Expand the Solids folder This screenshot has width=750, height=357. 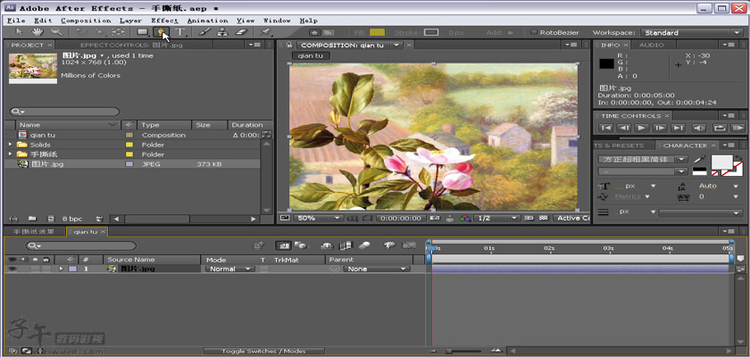tap(10, 145)
